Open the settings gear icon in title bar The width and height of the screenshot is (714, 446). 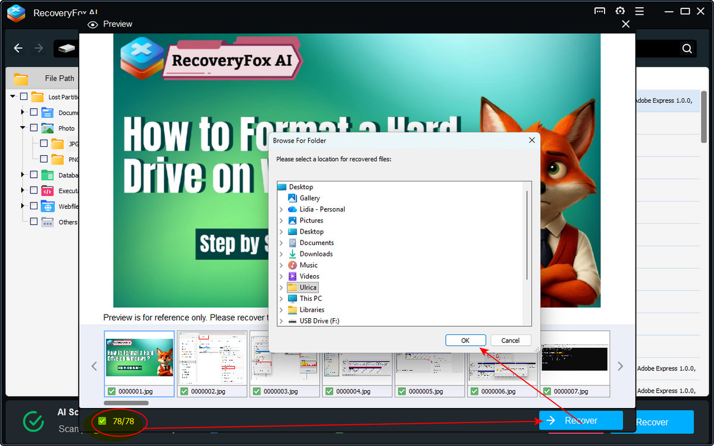(x=620, y=11)
